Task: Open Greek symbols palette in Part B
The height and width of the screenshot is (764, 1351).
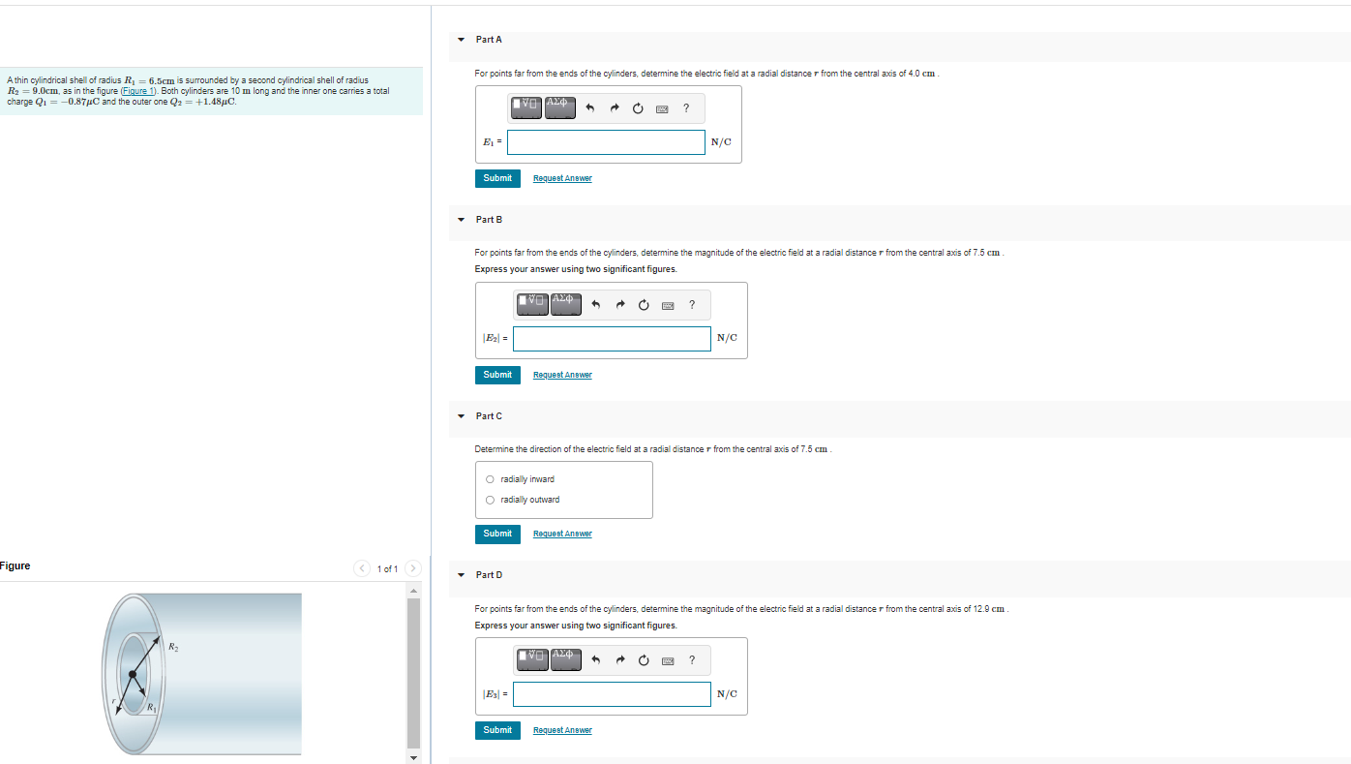Action: (566, 304)
